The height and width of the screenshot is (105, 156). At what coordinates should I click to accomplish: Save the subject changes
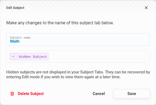click(132, 94)
